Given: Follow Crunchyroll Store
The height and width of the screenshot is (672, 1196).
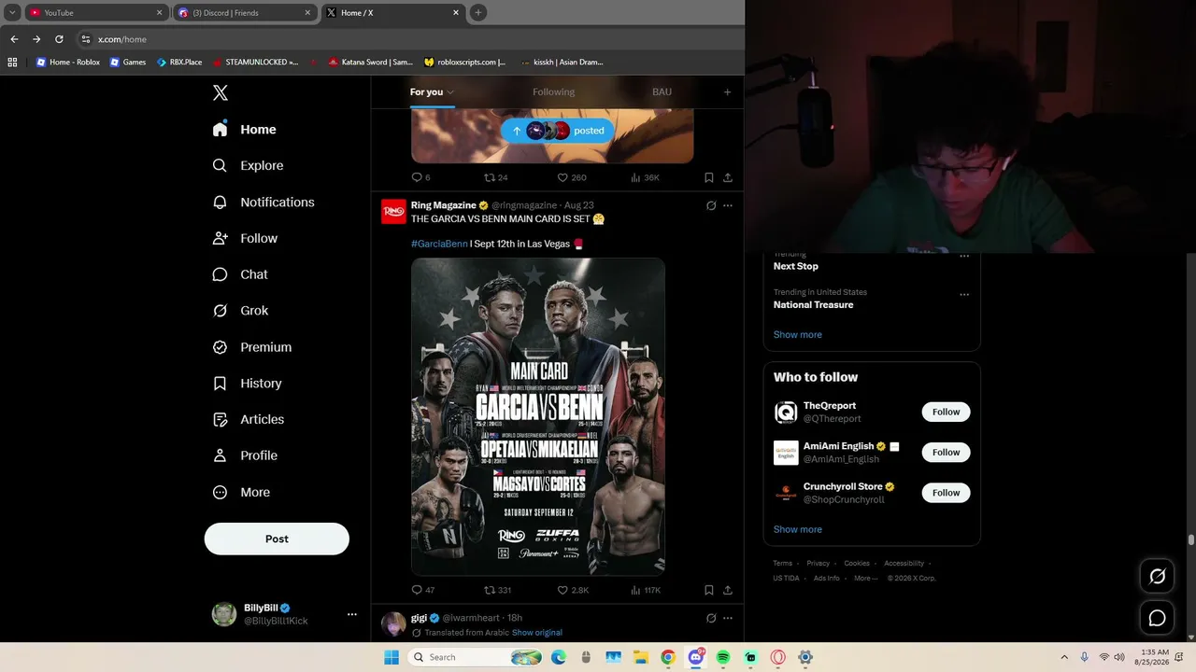Looking at the screenshot, I should coord(946,492).
